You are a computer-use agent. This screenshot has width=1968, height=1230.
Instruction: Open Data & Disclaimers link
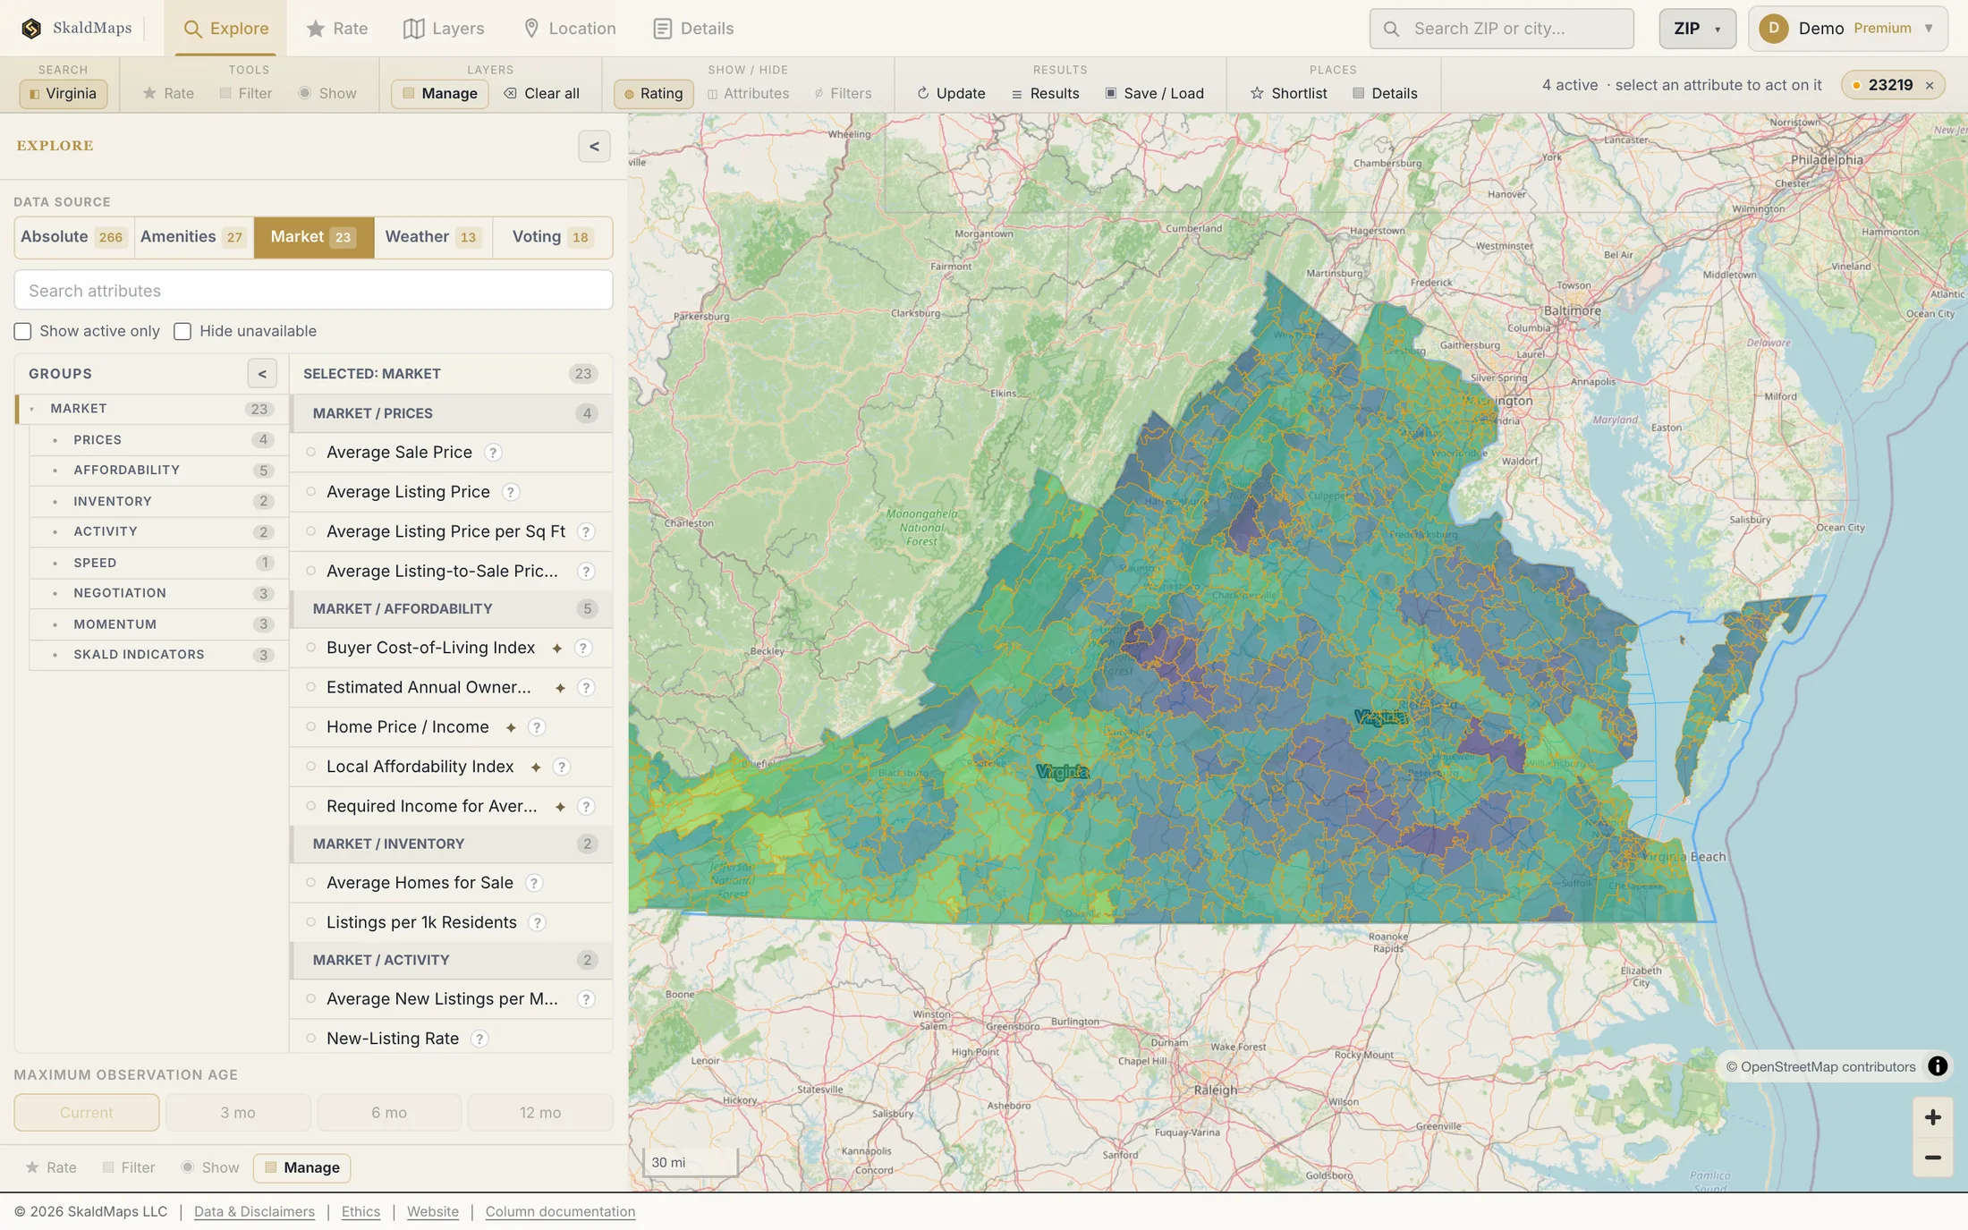[254, 1211]
